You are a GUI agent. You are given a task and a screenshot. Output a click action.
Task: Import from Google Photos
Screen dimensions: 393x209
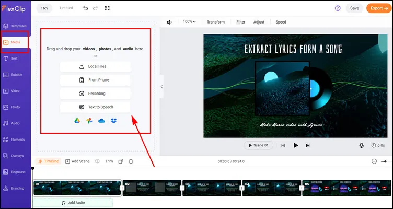point(89,121)
